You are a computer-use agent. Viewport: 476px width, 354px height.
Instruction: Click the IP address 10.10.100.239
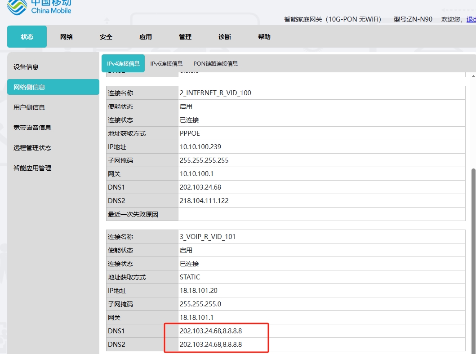tap(200, 147)
